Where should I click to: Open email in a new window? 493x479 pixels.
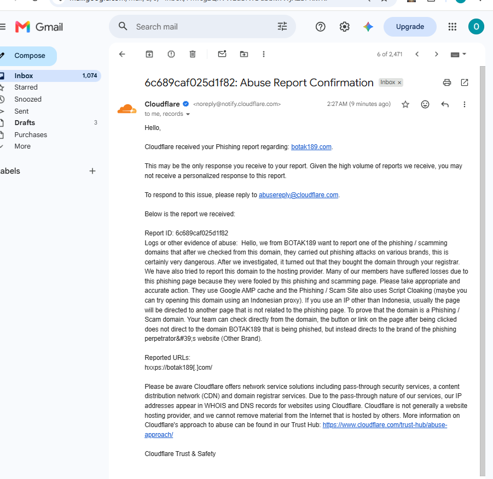pyautogui.click(x=465, y=82)
